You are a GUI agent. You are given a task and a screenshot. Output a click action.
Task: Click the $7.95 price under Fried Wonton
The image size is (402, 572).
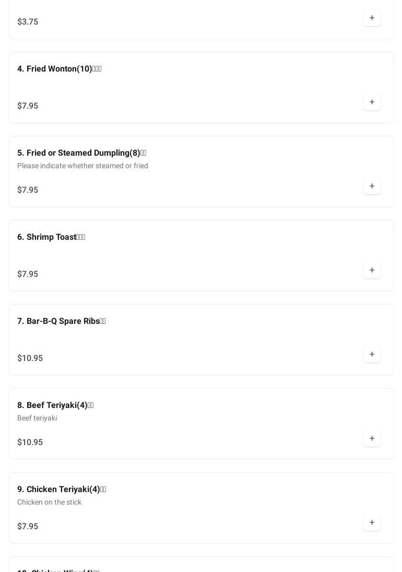click(x=28, y=106)
